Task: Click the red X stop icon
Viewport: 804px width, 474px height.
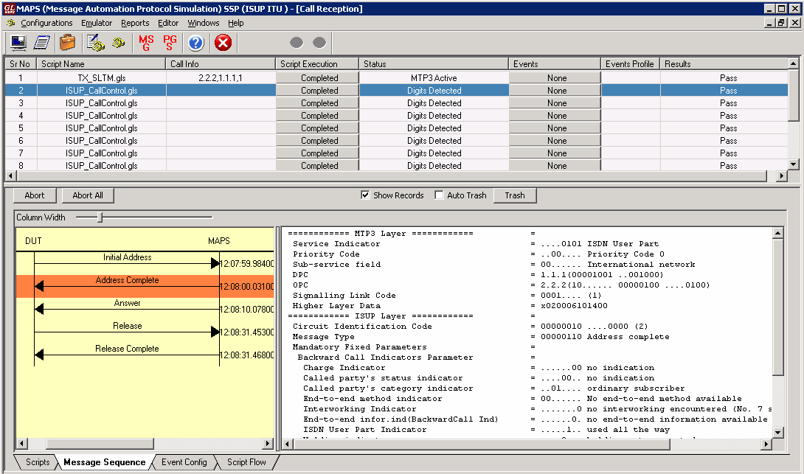Action: click(x=223, y=43)
